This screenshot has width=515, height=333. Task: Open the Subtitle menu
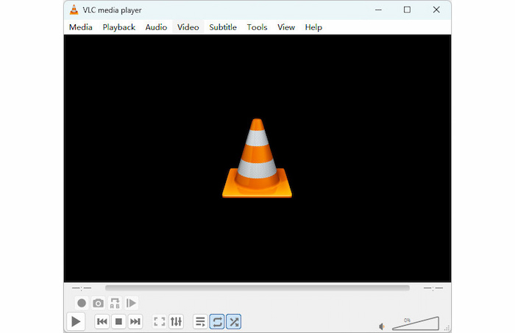223,27
